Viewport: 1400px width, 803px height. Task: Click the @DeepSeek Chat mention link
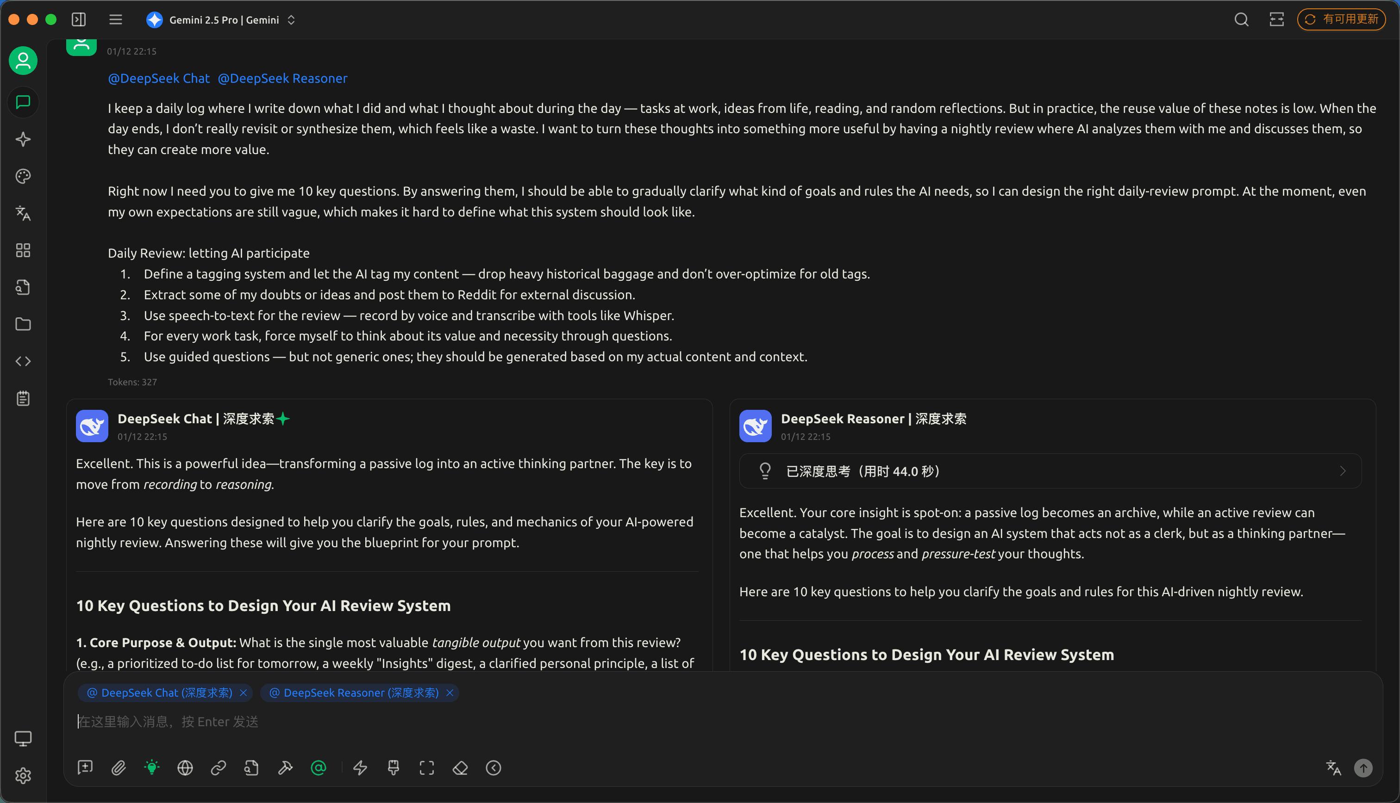pos(159,78)
